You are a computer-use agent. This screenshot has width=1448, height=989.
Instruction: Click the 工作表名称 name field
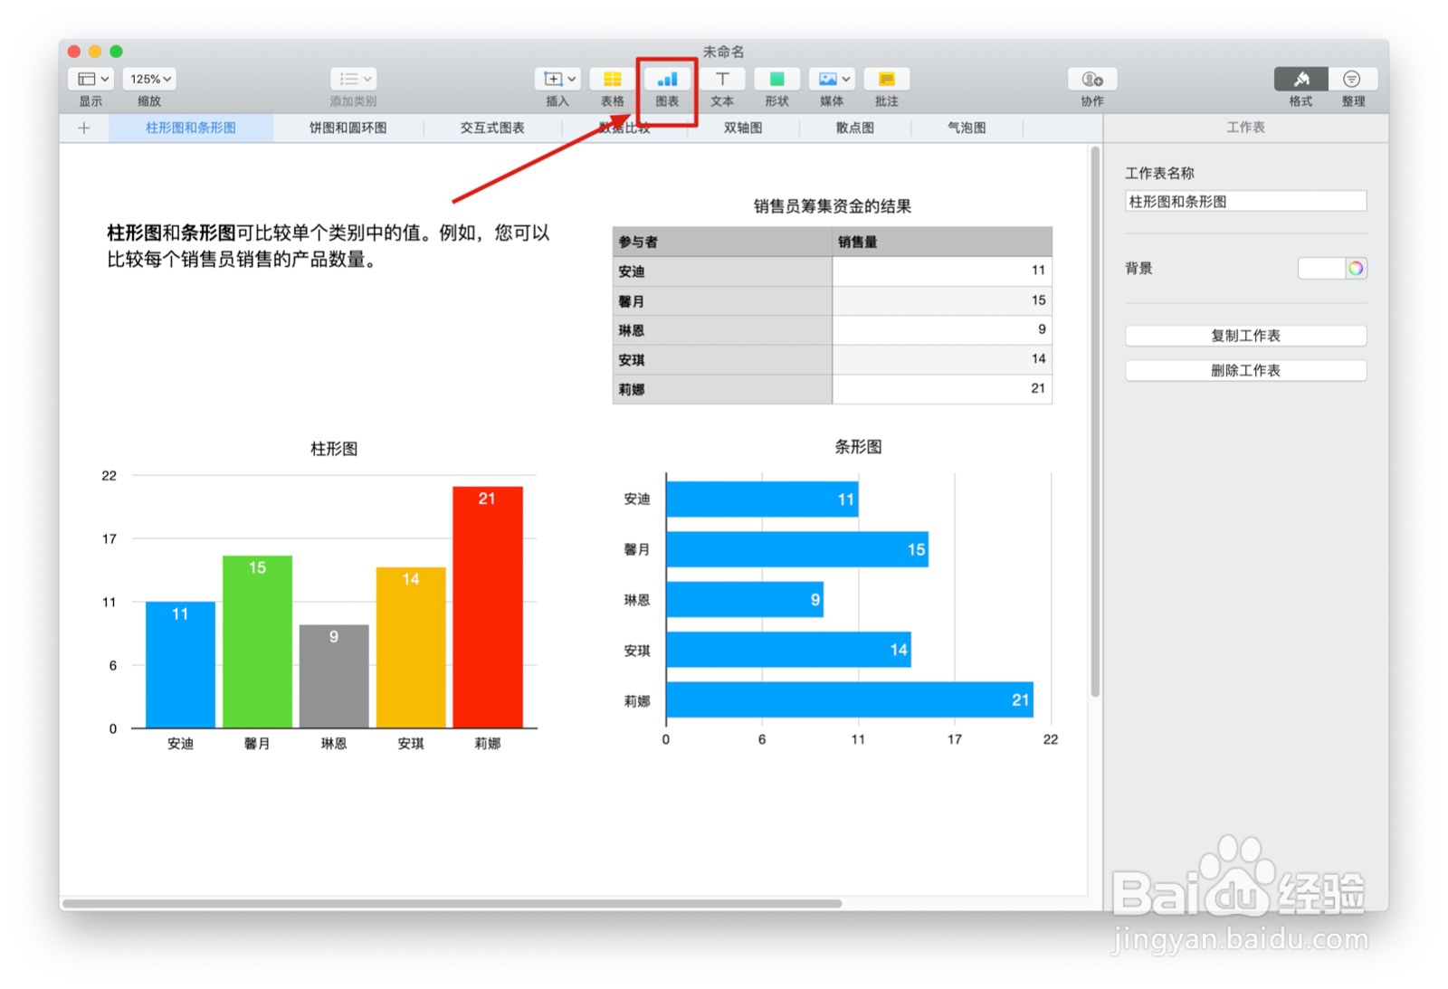click(x=1244, y=201)
